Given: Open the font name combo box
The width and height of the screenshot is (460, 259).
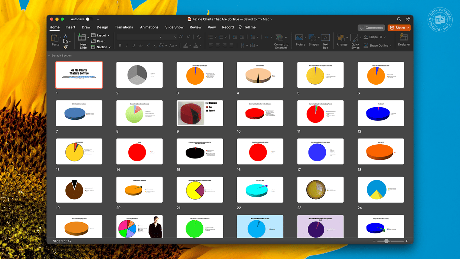Looking at the screenshot, I should (140, 37).
